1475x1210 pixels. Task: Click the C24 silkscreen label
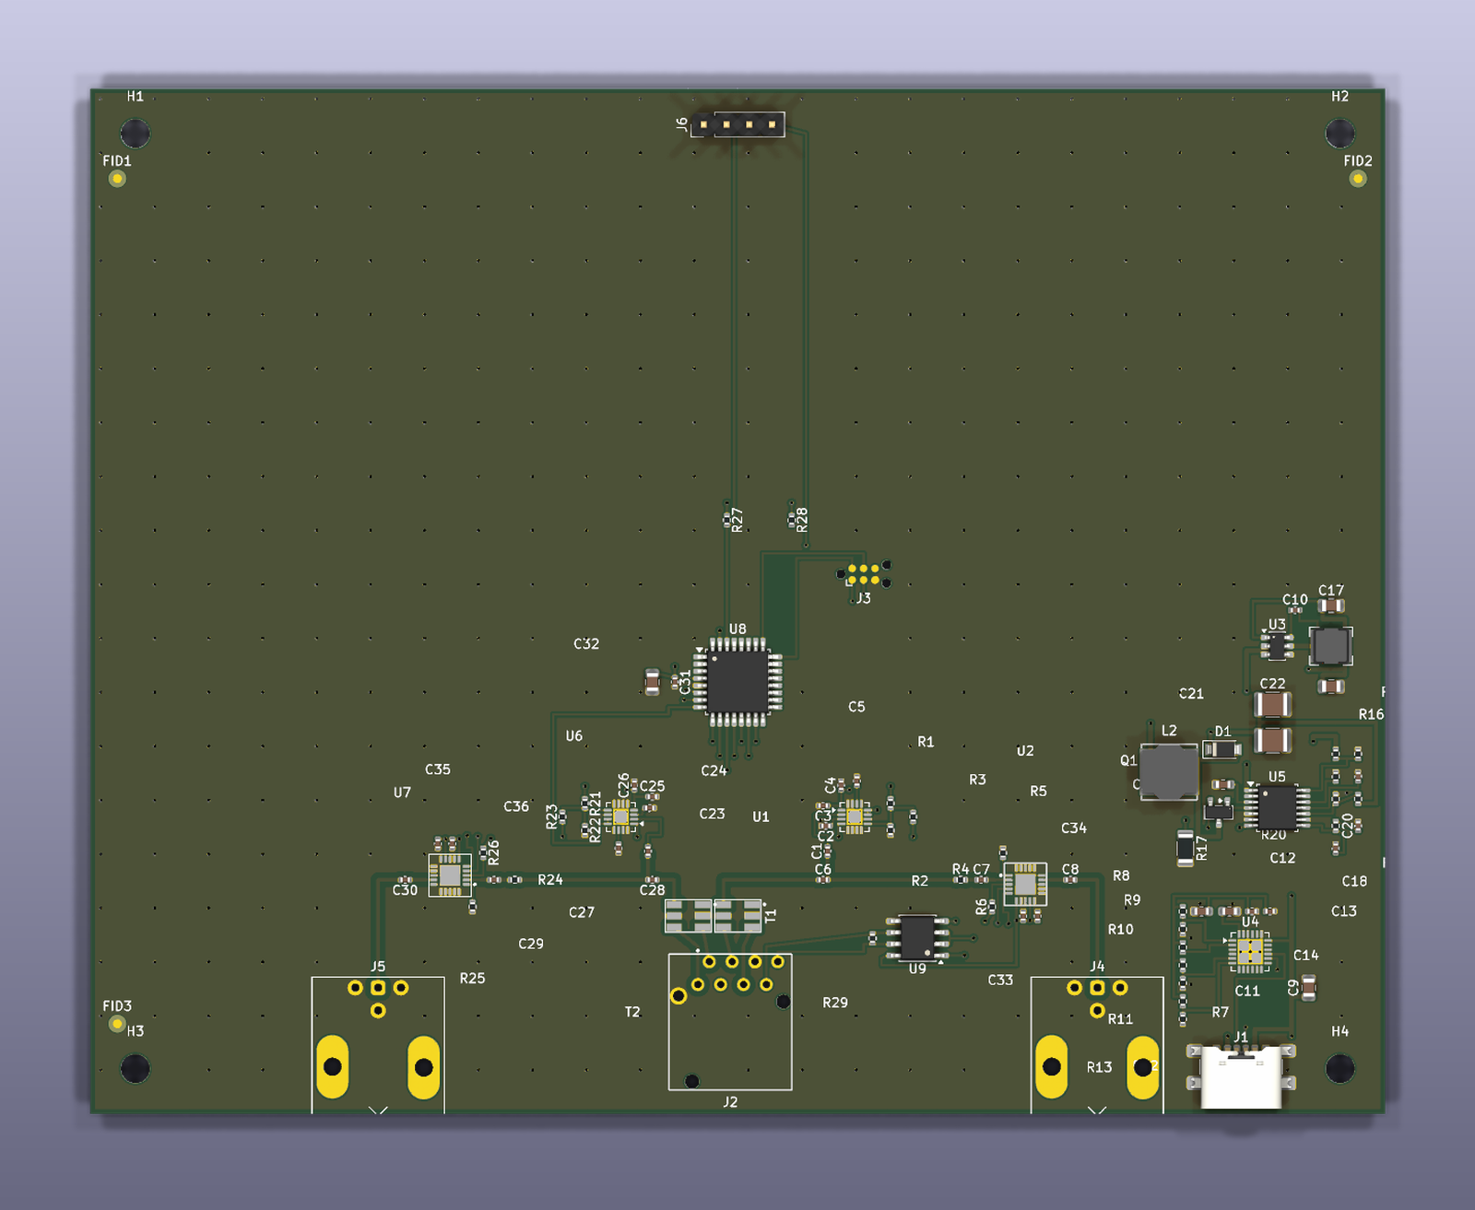click(714, 771)
